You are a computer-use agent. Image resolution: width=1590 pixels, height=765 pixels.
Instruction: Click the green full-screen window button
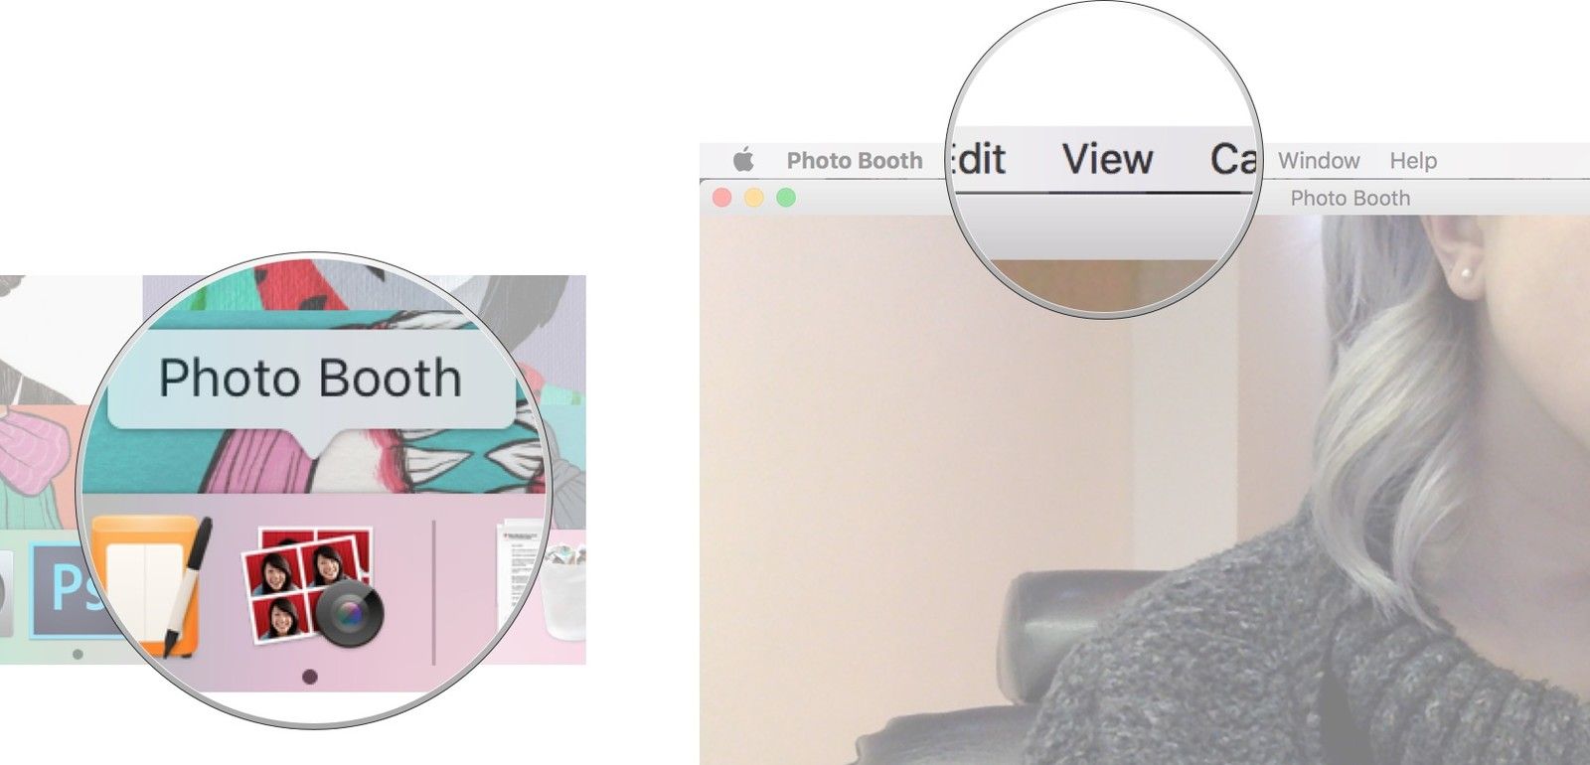tap(786, 198)
